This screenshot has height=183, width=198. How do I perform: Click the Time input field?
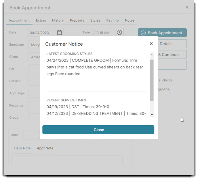point(104,33)
